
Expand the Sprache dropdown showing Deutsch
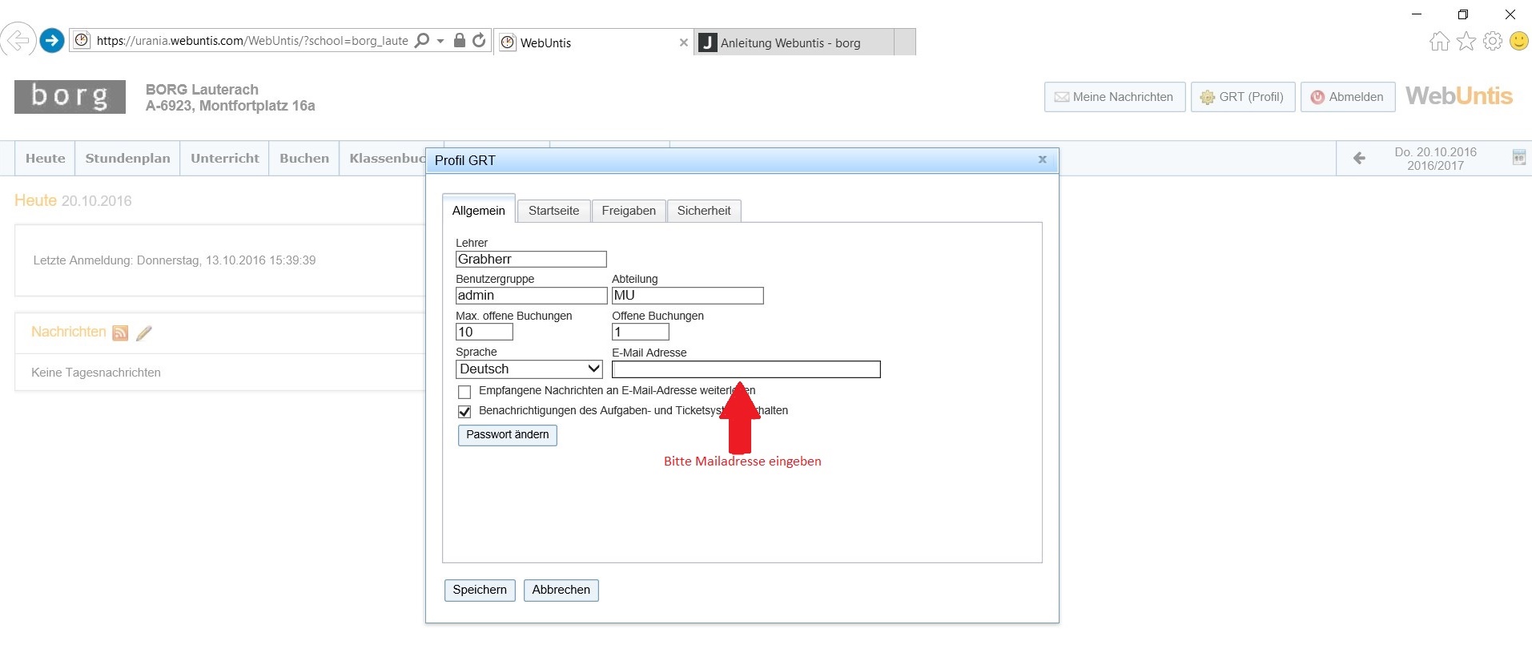[529, 369]
